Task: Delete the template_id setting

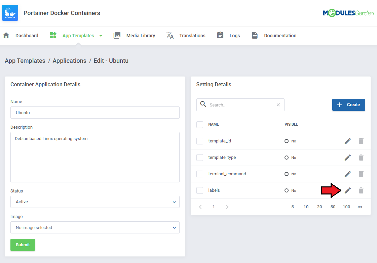Action: 361,141
